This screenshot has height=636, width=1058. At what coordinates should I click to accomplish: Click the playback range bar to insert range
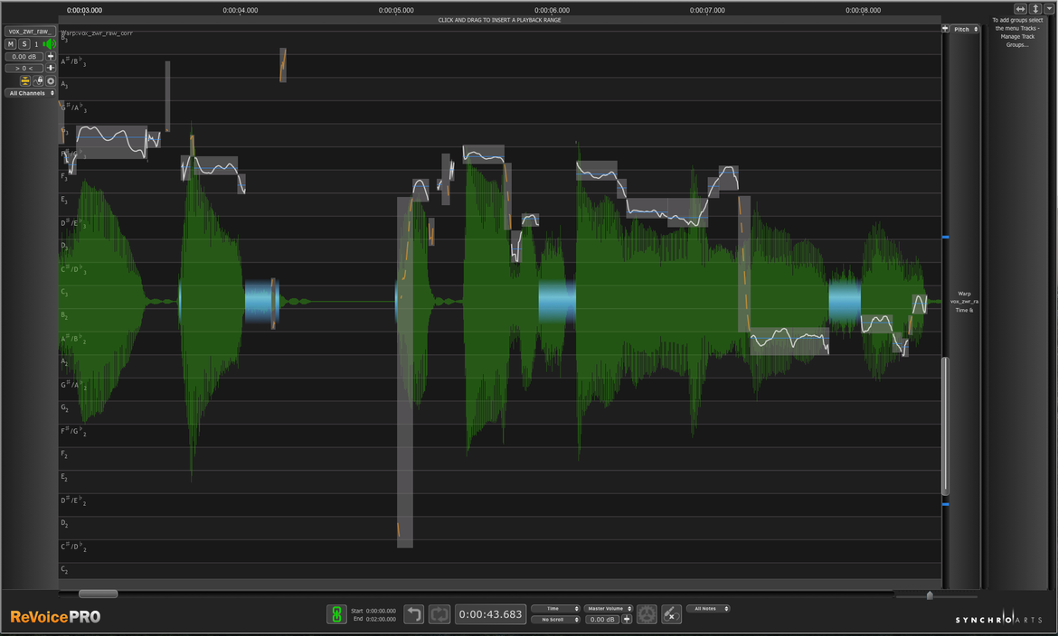tap(499, 20)
